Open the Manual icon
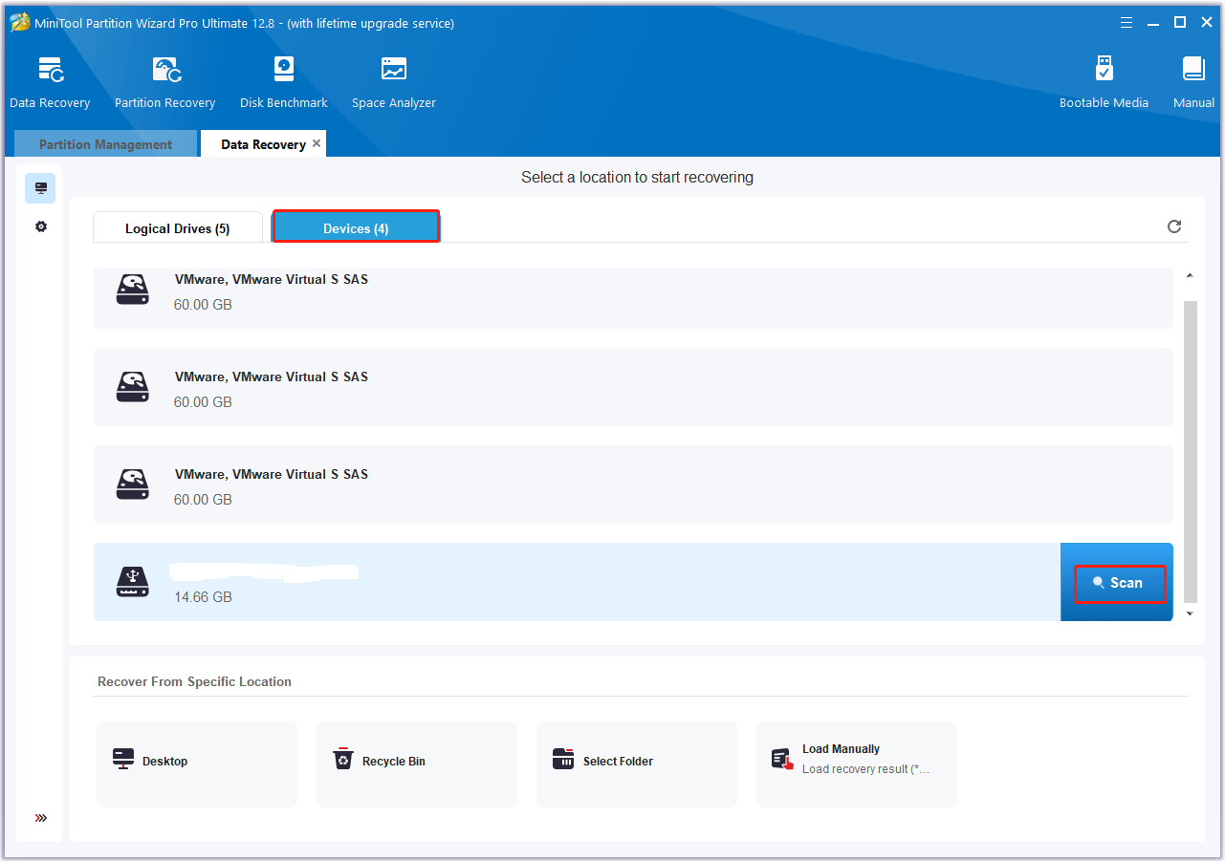Viewport: 1225px width, 861px height. pyautogui.click(x=1193, y=83)
